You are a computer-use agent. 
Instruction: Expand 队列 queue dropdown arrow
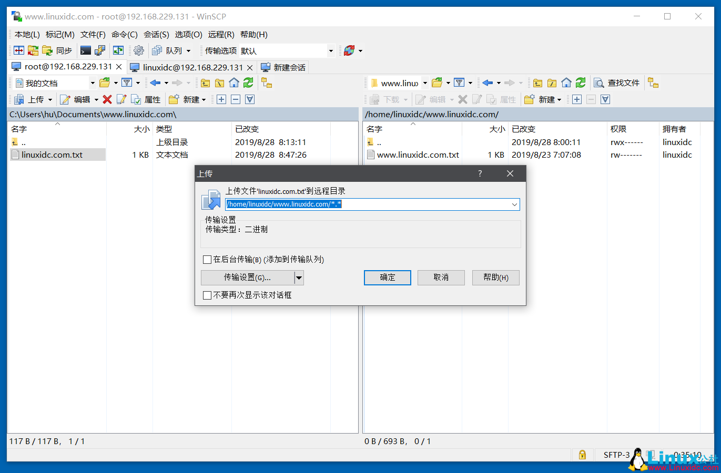click(189, 50)
